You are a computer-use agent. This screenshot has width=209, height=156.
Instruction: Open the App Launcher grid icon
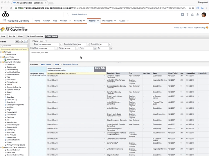pyautogui.click(x=4, y=21)
